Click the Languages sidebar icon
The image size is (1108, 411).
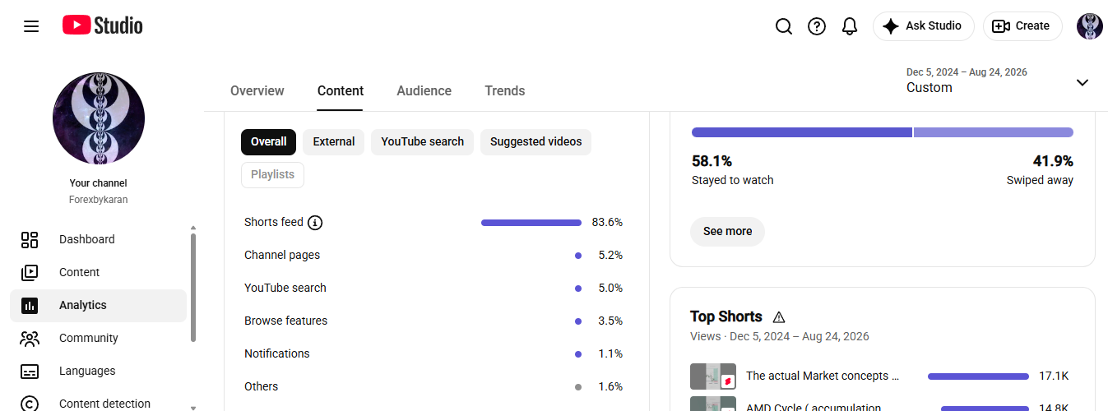coord(30,371)
